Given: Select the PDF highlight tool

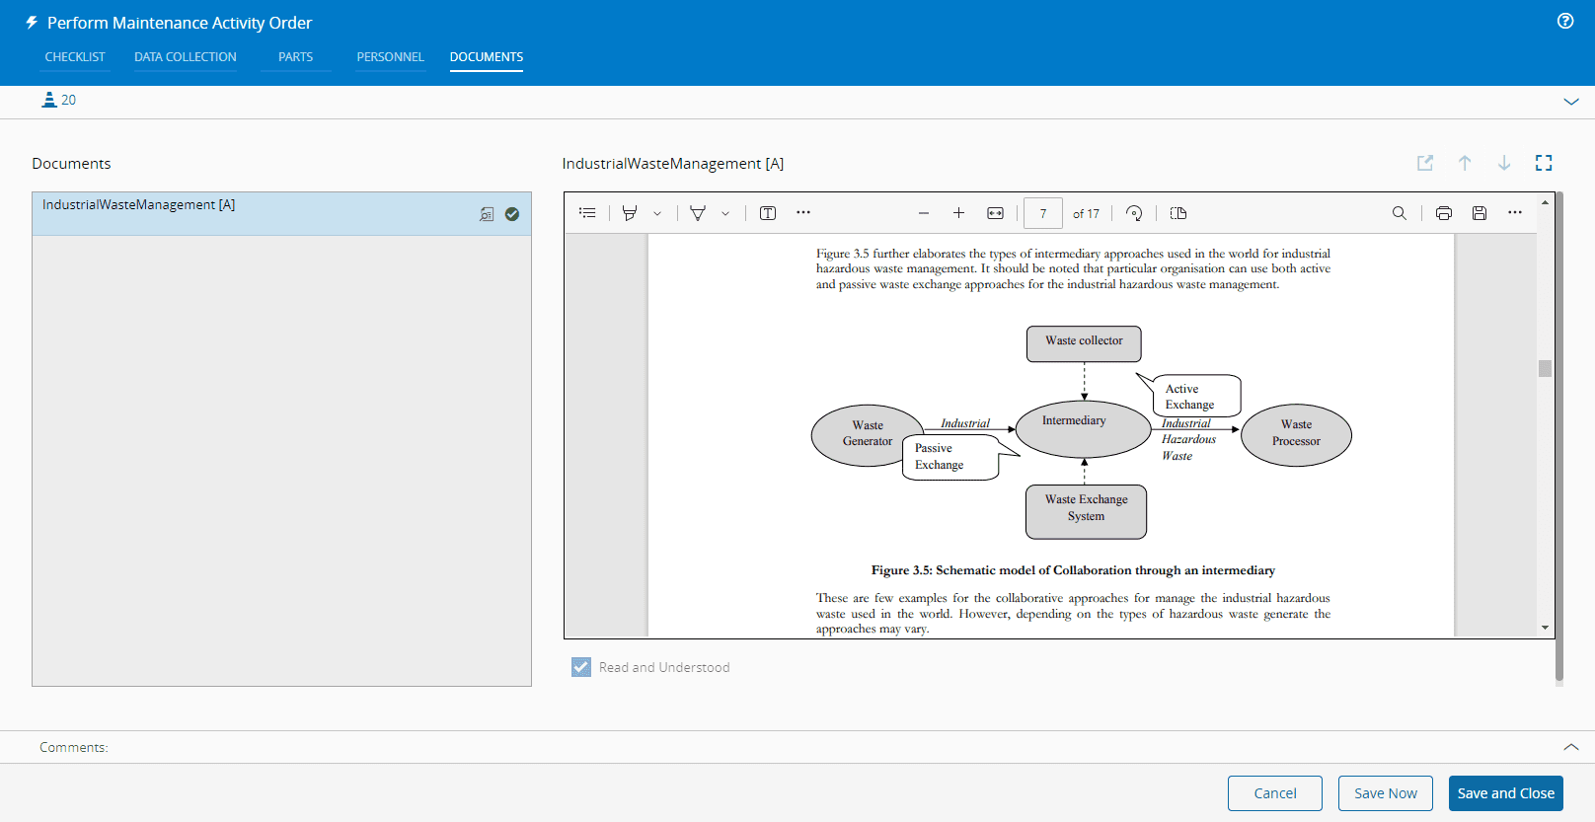Looking at the screenshot, I should [x=630, y=213].
